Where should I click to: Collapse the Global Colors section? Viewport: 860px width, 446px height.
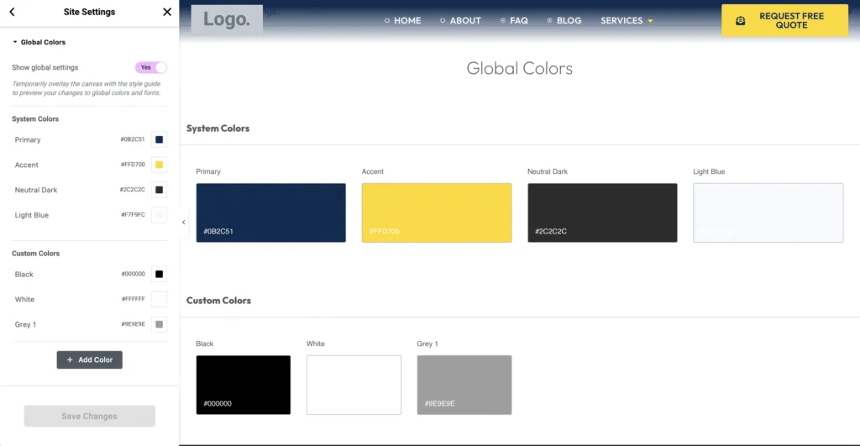[x=15, y=42]
